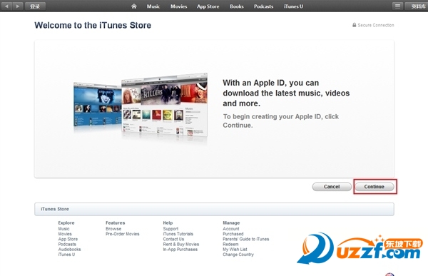
Task: Open Parents' Guide to iTunes link
Action: (246, 239)
